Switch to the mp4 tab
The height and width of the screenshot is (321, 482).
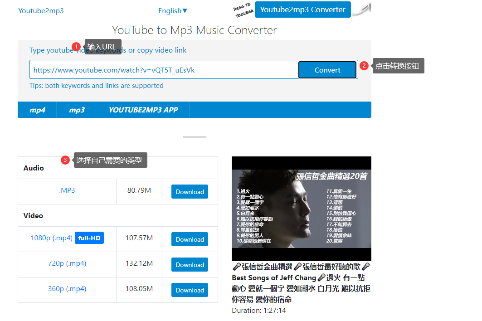click(37, 110)
